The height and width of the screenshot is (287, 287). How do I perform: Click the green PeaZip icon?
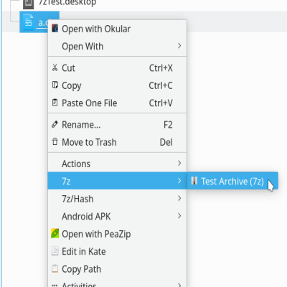[x=55, y=234]
